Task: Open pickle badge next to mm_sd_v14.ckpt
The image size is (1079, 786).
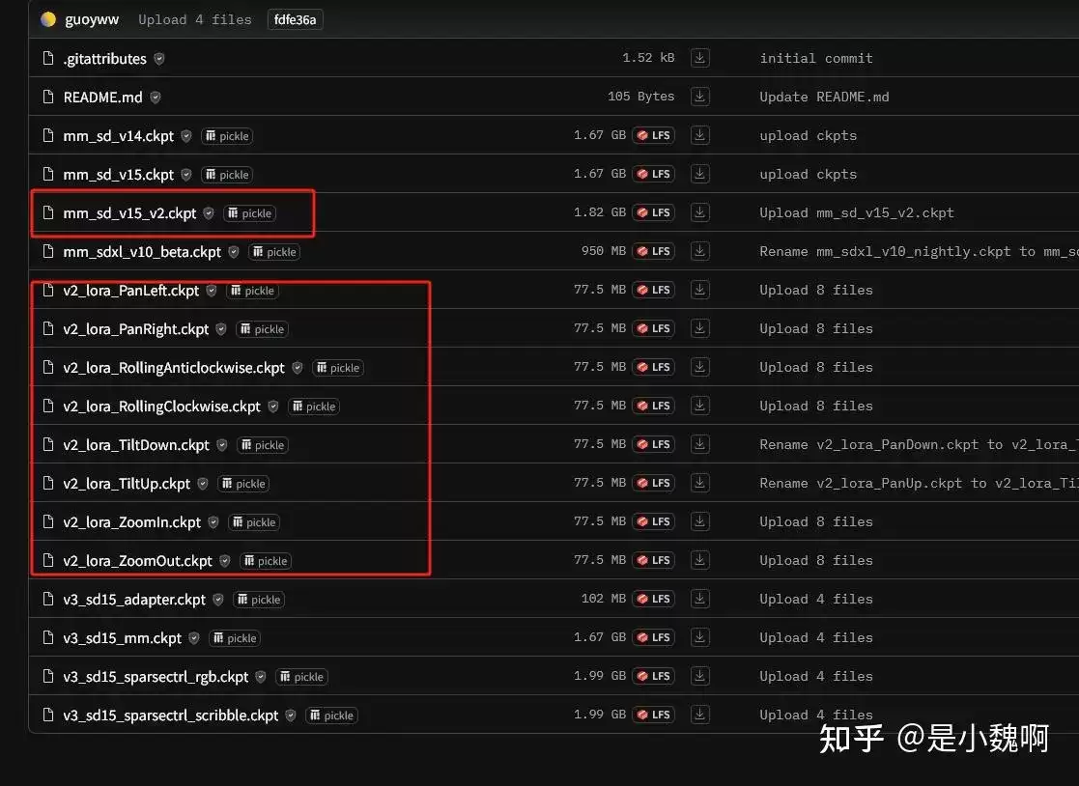Action: tap(227, 136)
